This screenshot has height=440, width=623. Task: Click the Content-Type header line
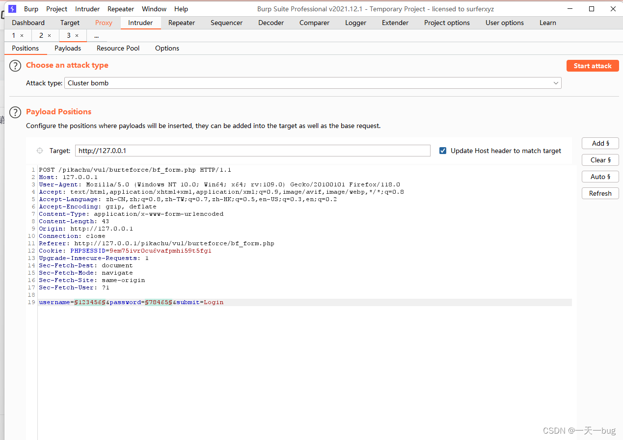point(131,214)
